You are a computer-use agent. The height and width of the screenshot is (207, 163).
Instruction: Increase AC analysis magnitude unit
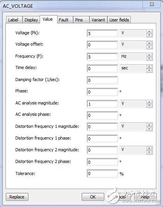click(x=149, y=102)
